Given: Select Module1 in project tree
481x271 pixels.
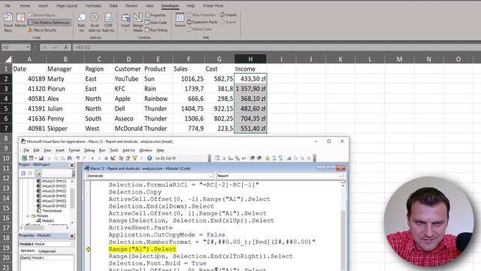Looking at the screenshot, I should click(x=45, y=221).
